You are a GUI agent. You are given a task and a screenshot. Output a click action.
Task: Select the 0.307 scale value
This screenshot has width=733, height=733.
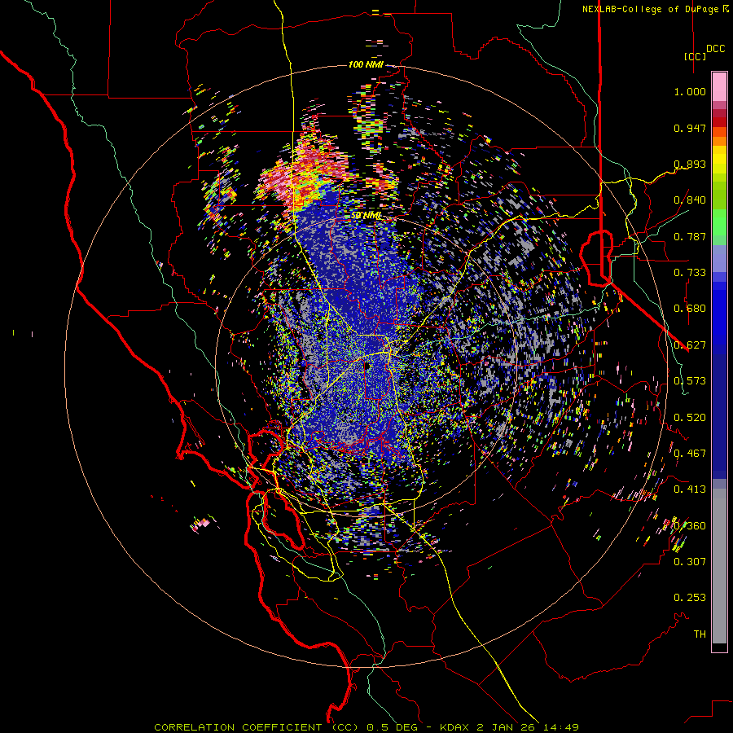pos(690,562)
